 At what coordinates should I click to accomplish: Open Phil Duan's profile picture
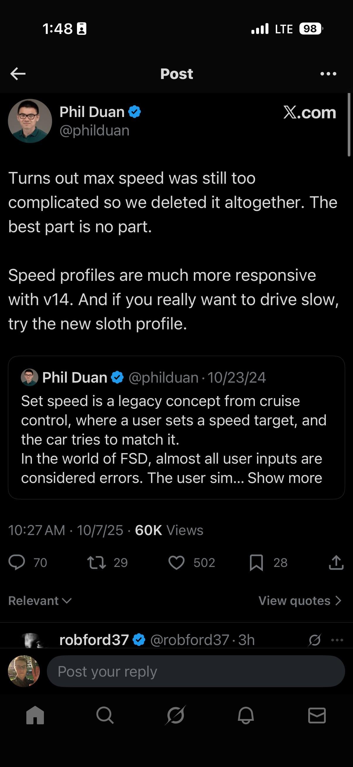click(x=30, y=121)
